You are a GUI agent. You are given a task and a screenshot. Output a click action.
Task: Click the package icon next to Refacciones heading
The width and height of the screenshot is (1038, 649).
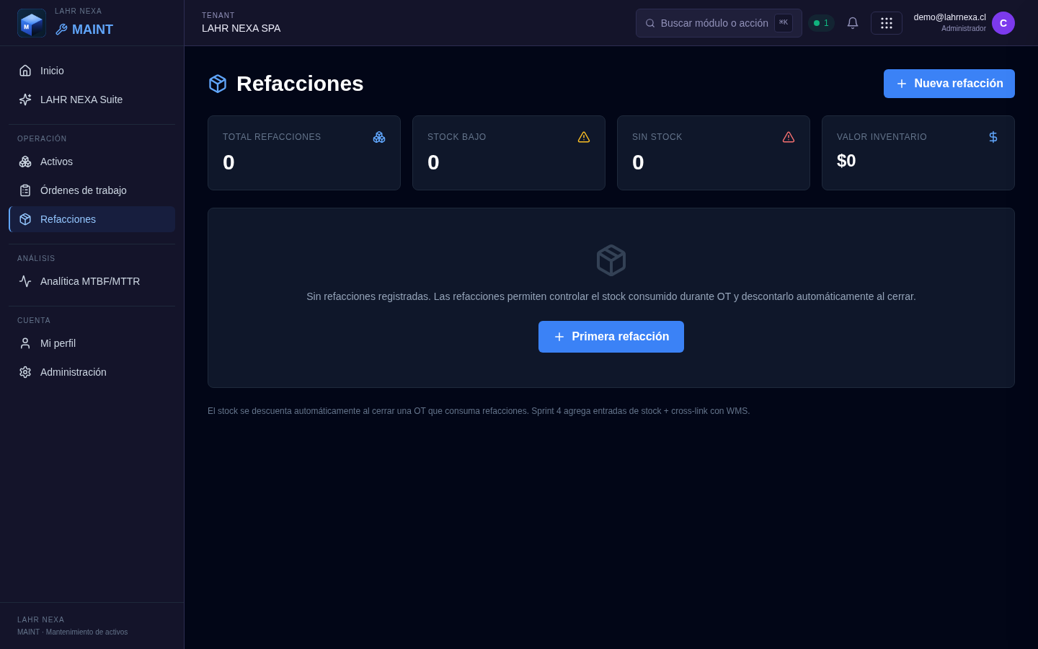218,84
